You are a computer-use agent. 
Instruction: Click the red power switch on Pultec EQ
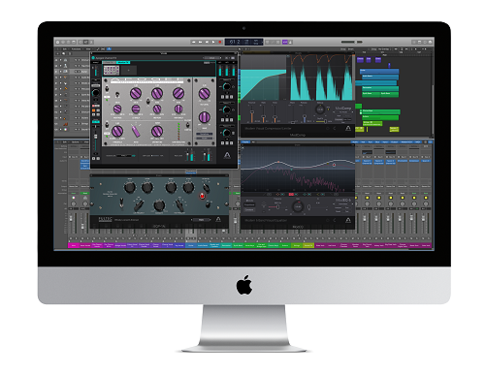coord(202,196)
